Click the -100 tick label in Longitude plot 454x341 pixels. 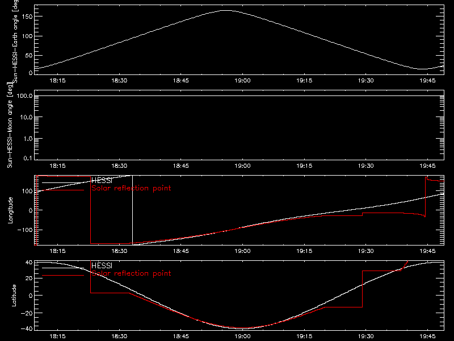25,230
